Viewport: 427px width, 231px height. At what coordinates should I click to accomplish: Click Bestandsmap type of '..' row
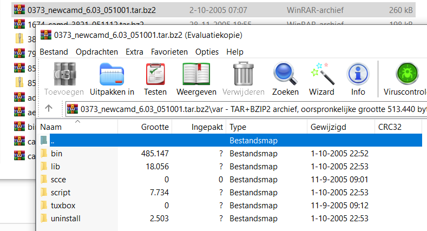[253, 141]
